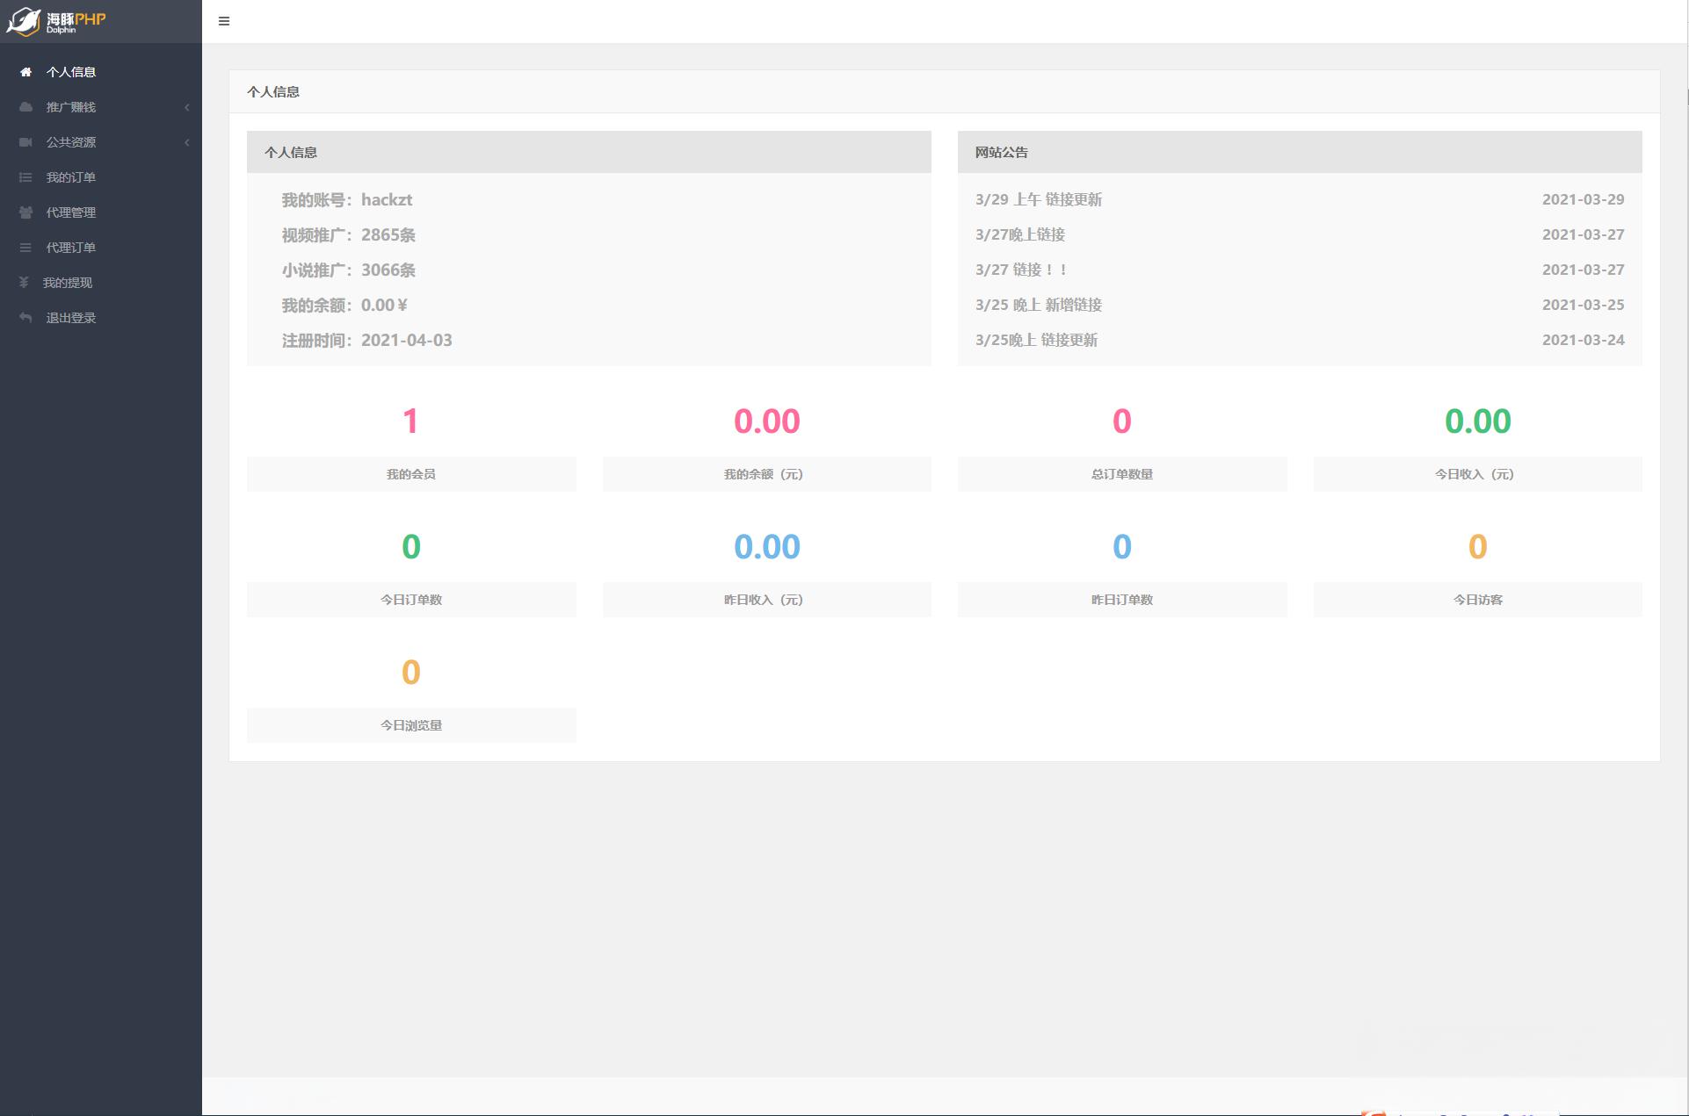Image resolution: width=1689 pixels, height=1116 pixels.
Task: Open the 代理管理 menu item
Action: pyautogui.click(x=101, y=212)
